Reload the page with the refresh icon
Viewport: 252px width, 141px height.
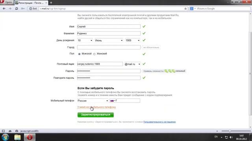pos(17,9)
